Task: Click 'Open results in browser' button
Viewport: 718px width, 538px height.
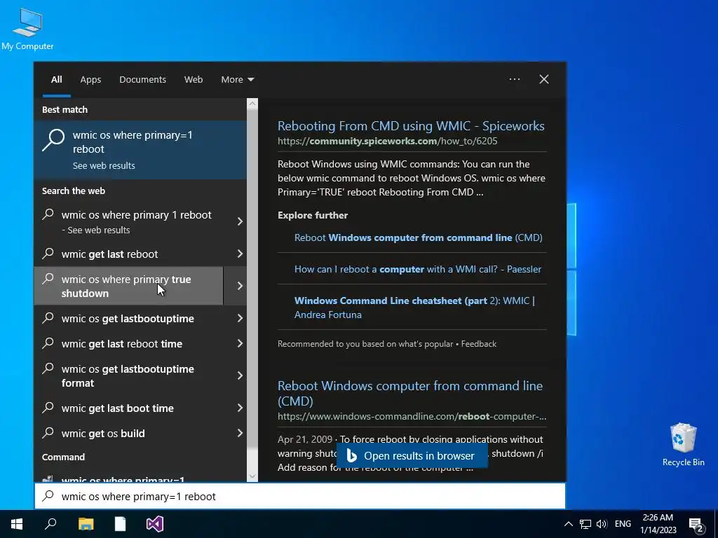Action: [x=412, y=455]
